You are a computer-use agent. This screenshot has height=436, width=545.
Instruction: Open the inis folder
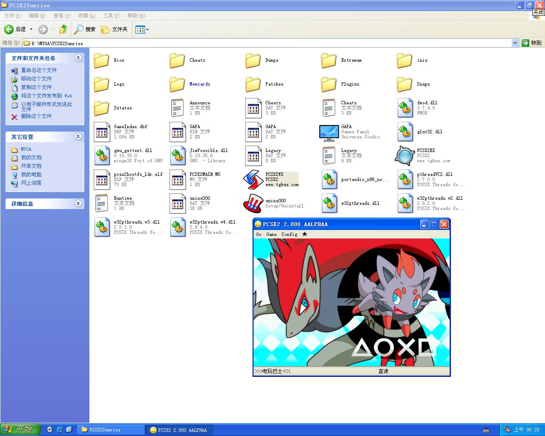tap(404, 60)
